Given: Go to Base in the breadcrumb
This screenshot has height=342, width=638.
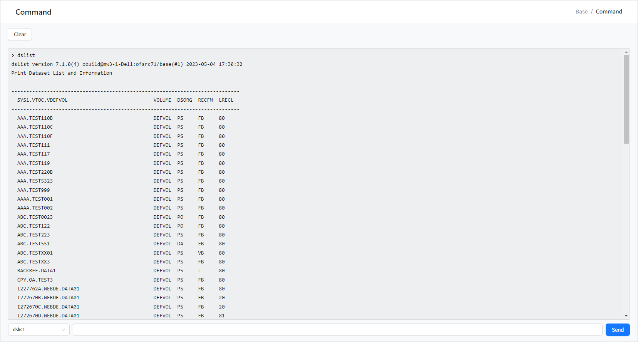Looking at the screenshot, I should [581, 12].
